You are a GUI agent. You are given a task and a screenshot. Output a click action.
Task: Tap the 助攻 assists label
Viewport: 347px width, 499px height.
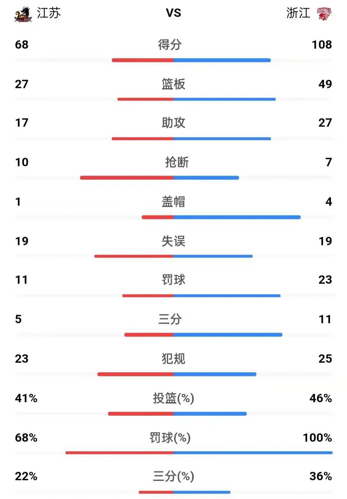point(173,123)
